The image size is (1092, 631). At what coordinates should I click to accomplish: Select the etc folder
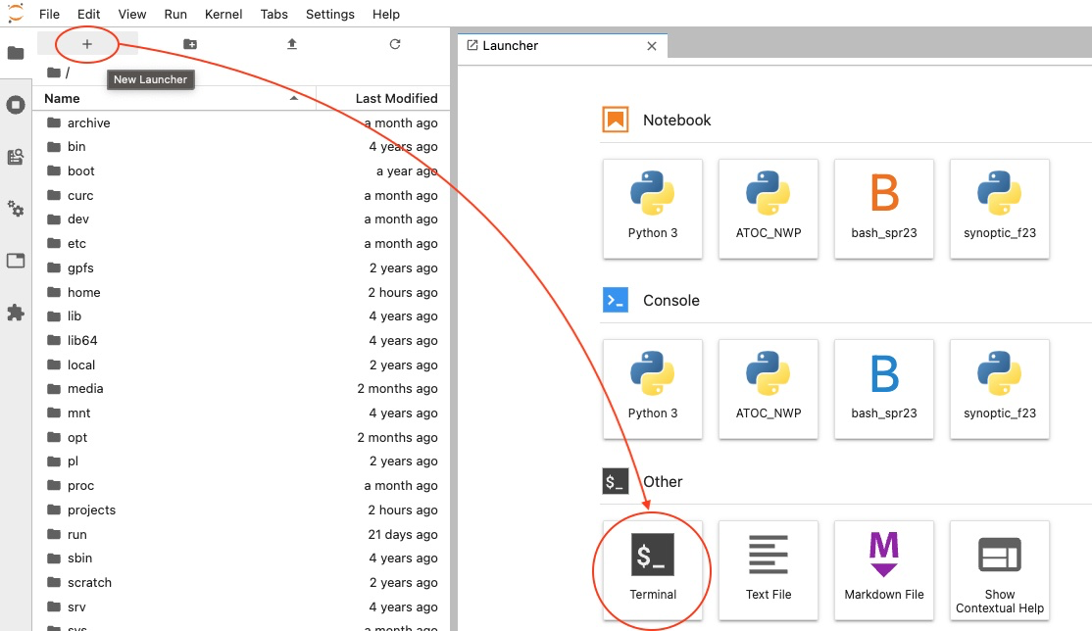pos(242,243)
